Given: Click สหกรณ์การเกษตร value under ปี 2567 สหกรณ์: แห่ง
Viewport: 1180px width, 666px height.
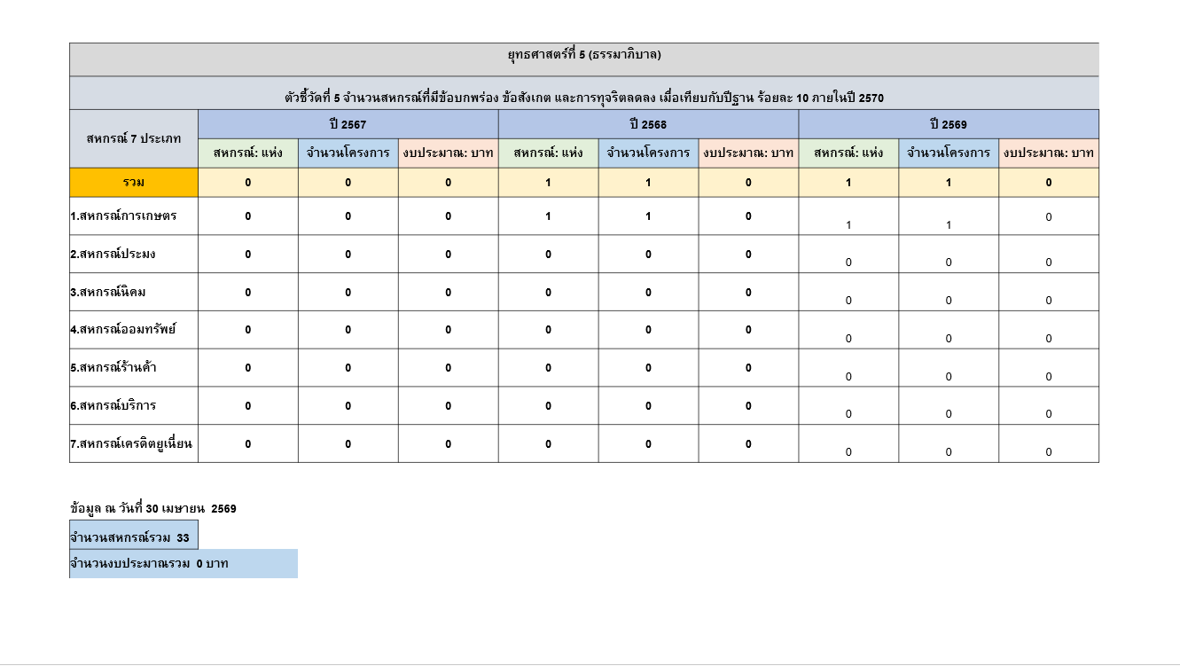Looking at the screenshot, I should (x=248, y=216).
